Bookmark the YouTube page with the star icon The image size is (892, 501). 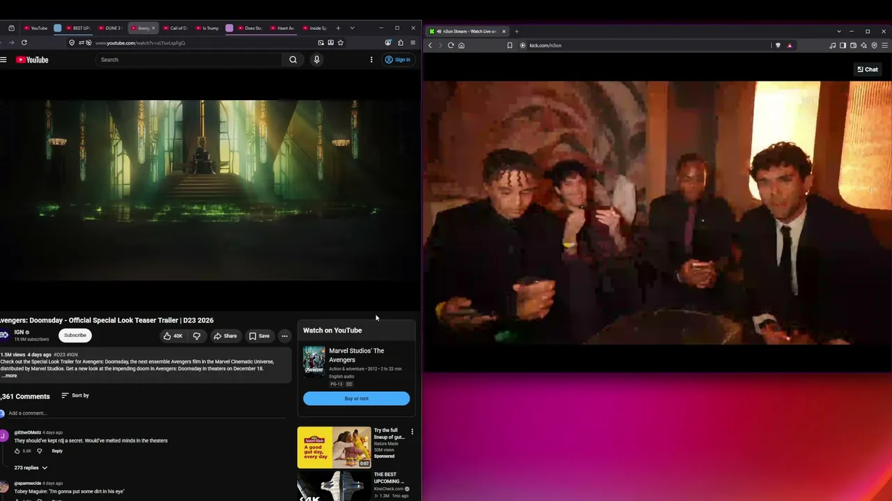[x=340, y=42]
